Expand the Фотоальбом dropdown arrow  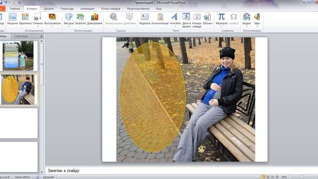coord(52,26)
